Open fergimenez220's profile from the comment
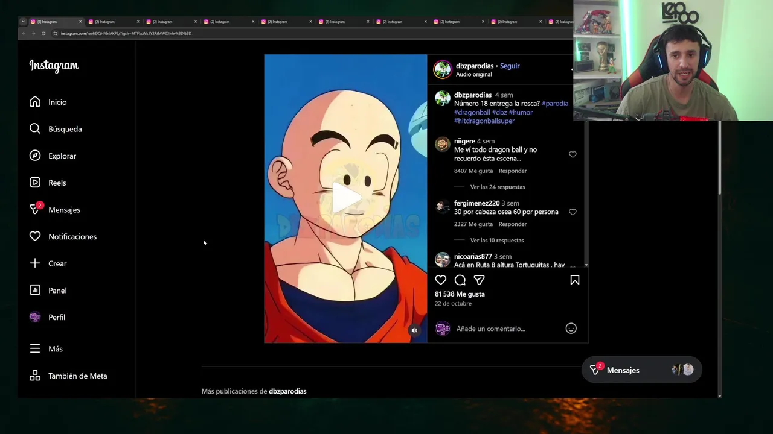This screenshot has width=773, height=434. tap(477, 203)
